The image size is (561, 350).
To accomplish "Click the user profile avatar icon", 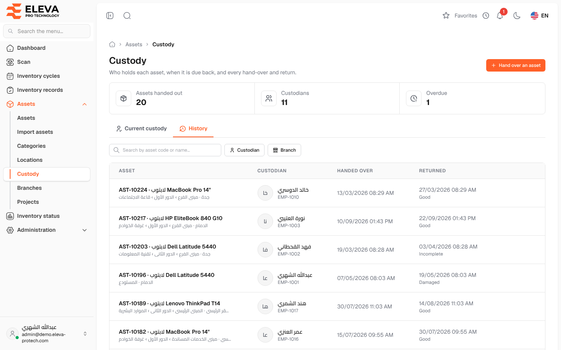I will tap(12, 334).
